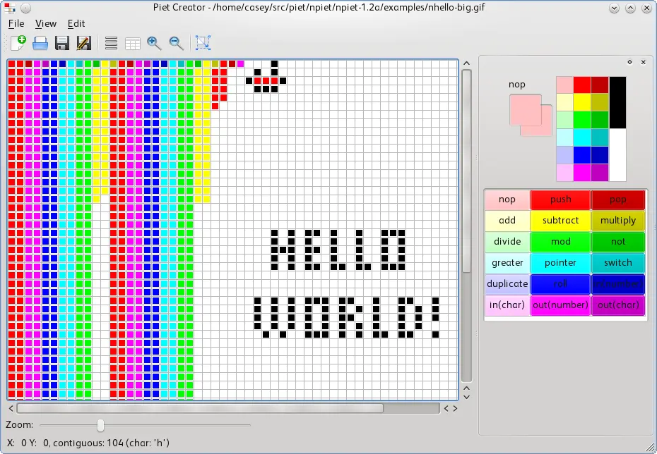This screenshot has height=454, width=657.
Task: Click the save-as disk-with-pencil toolbar icon
Action: pyautogui.click(x=83, y=43)
